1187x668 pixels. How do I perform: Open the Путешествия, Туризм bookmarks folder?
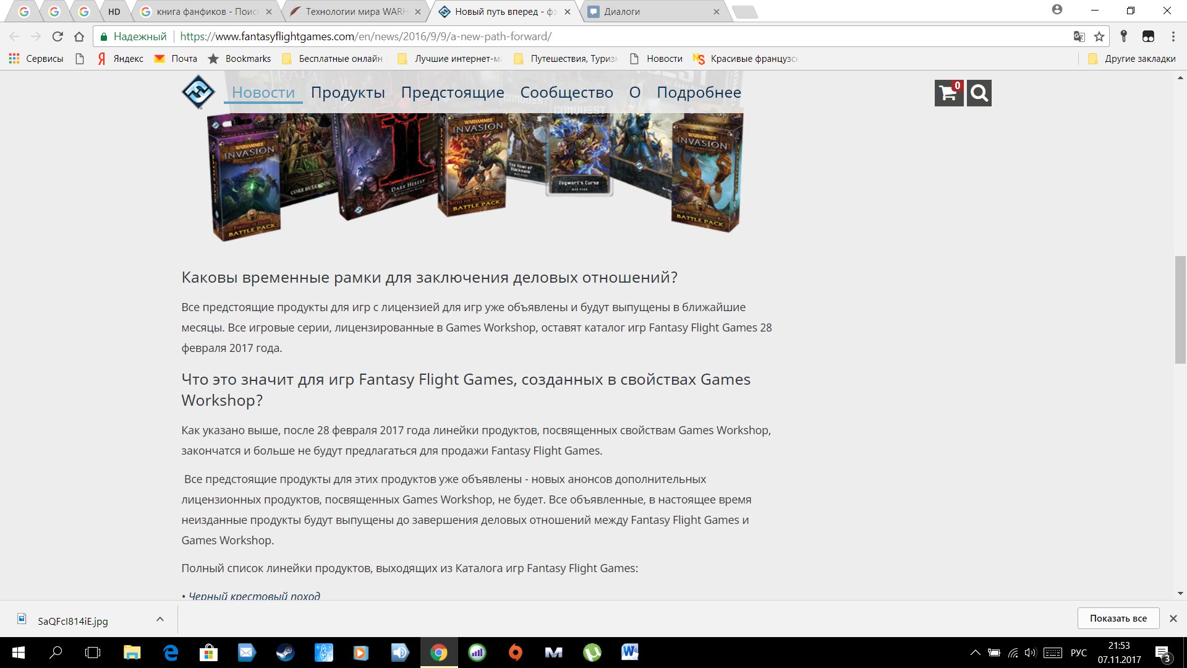(565, 59)
